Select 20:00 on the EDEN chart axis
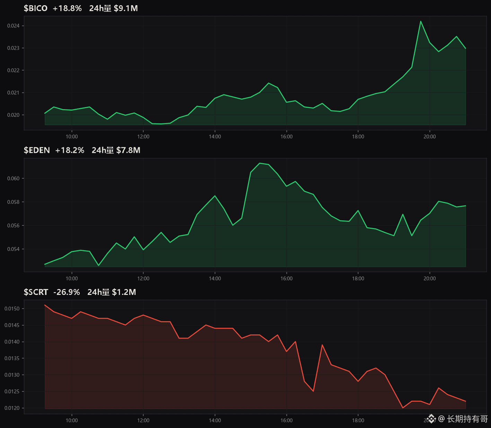Viewport: 491px width, 428px height. [x=430, y=278]
